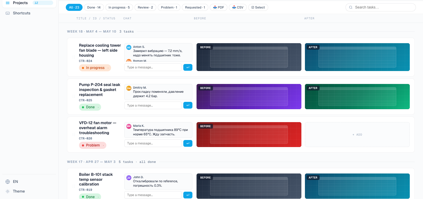Open task VFD-12 fan motor overheat alarm
The image size is (423, 199).
98,128
